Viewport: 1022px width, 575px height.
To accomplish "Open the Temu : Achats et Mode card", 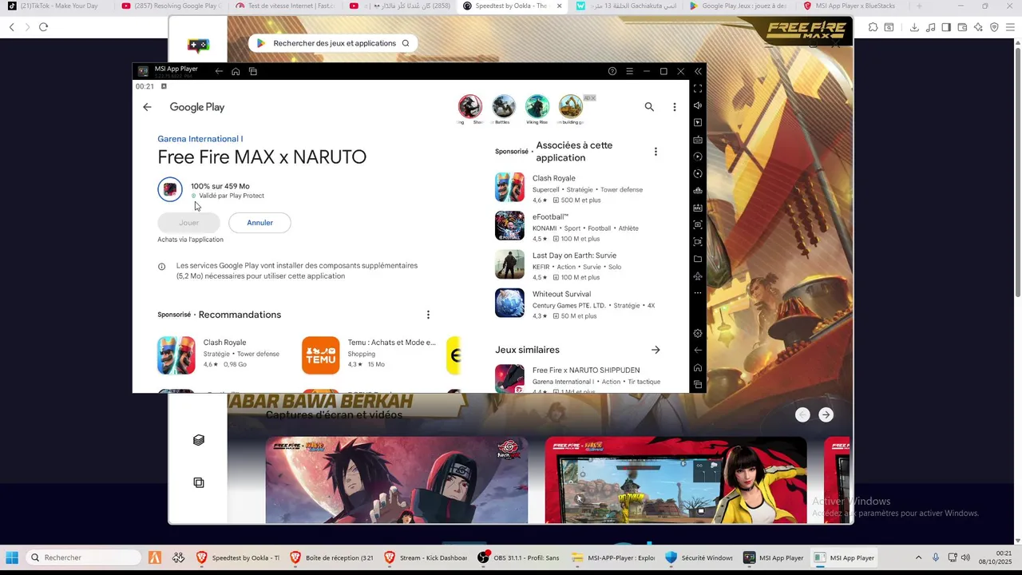I will pyautogui.click(x=370, y=355).
